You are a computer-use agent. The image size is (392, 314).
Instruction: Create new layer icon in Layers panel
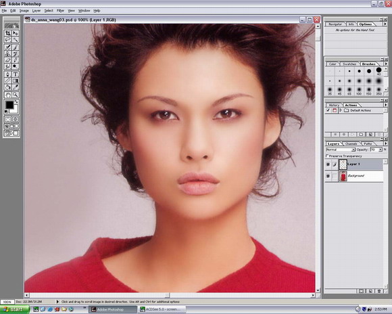coord(370,291)
